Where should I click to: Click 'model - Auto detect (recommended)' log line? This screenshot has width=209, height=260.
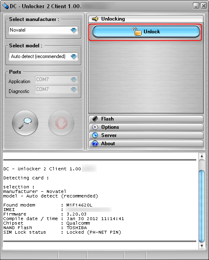click(51, 196)
